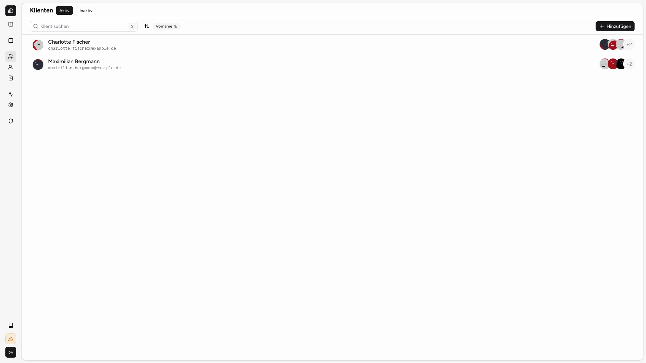Open the shield security icon
Image resolution: width=646 pixels, height=363 pixels.
click(11, 121)
